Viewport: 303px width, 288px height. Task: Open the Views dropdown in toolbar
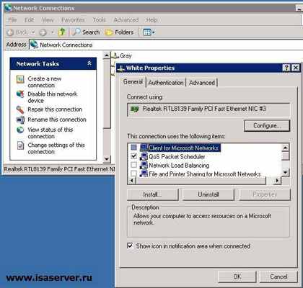point(149,32)
